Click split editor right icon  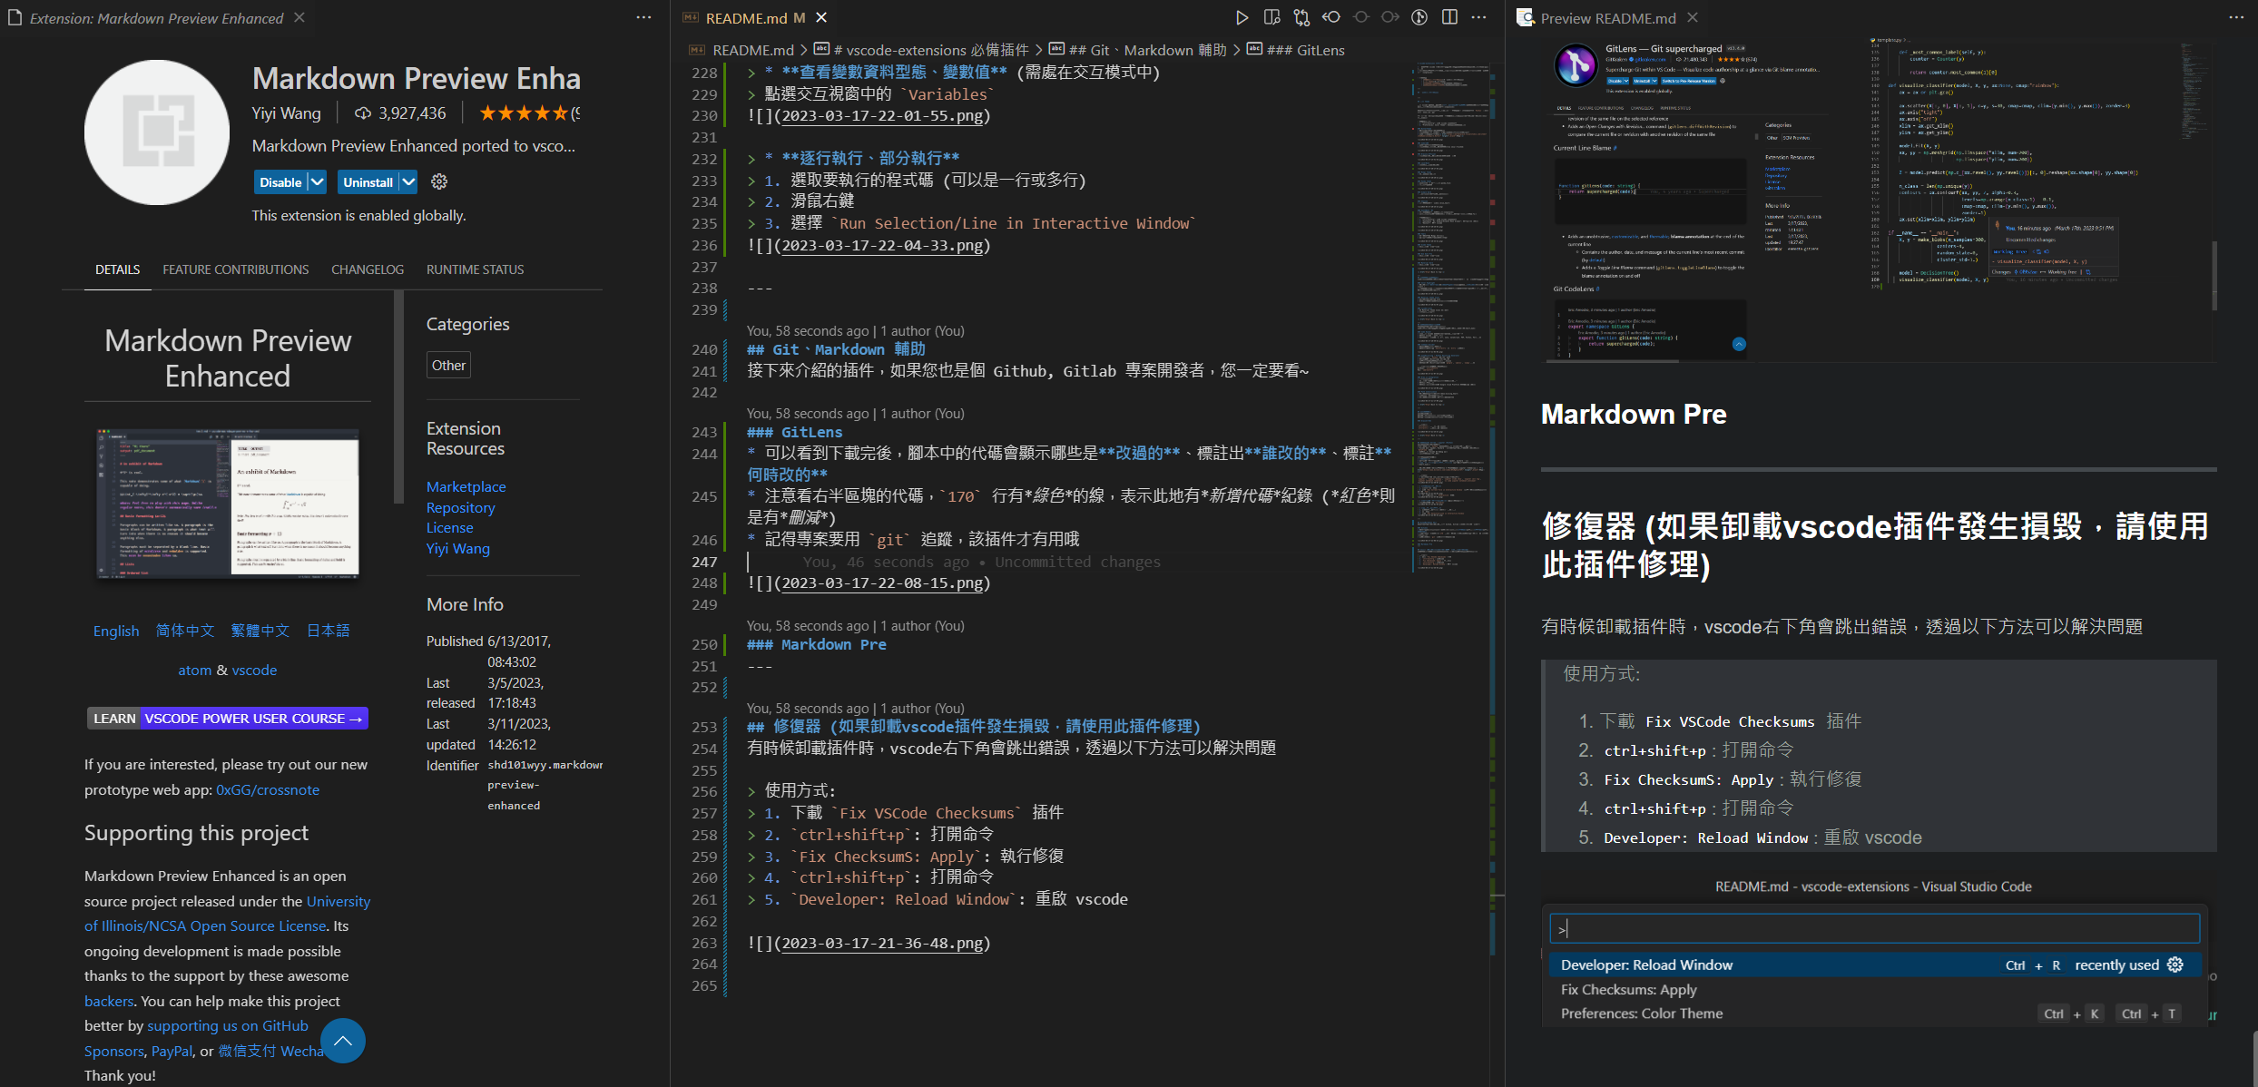pyautogui.click(x=1449, y=17)
